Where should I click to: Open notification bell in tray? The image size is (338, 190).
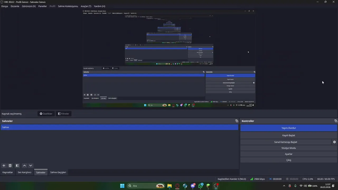point(334,186)
